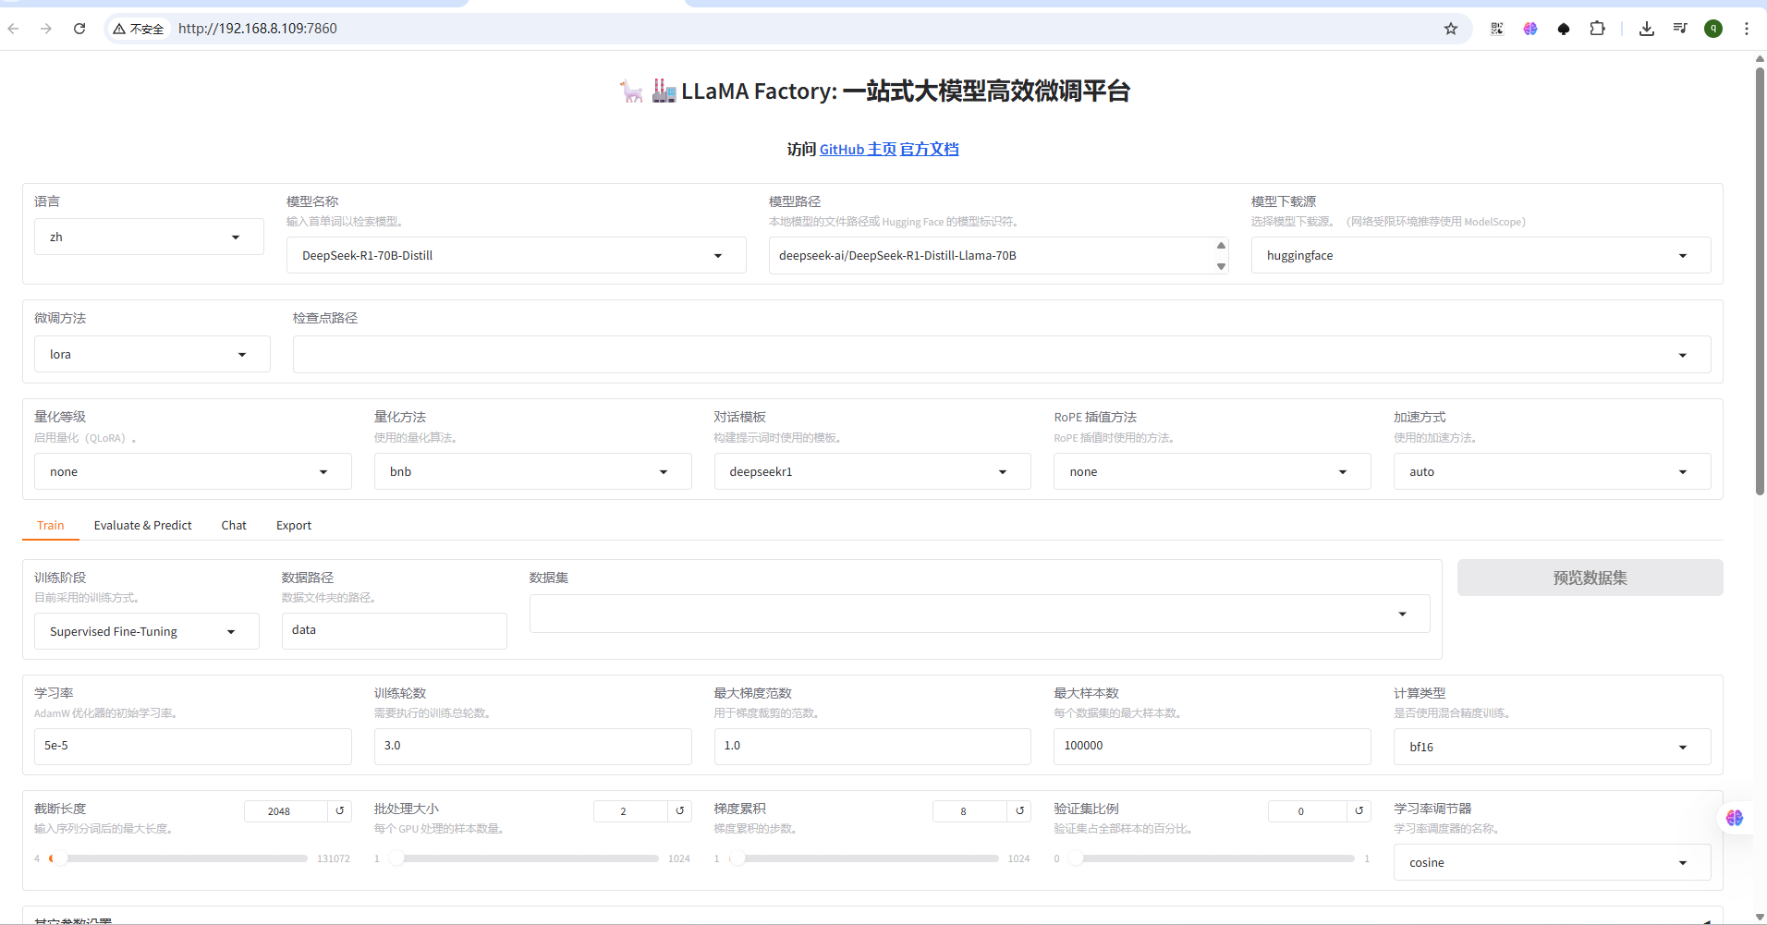Reset gradient accumulation value 8

[1019, 810]
